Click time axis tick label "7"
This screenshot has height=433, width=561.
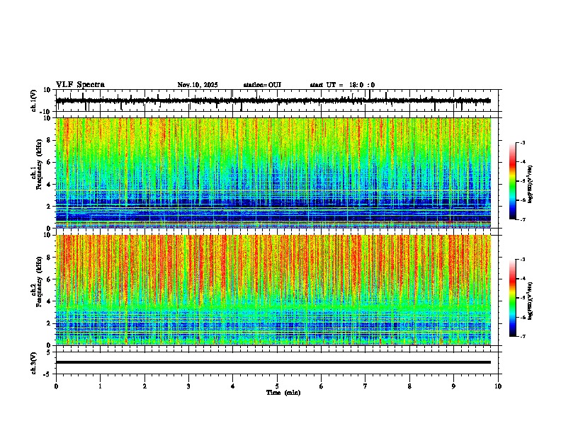pos(365,386)
